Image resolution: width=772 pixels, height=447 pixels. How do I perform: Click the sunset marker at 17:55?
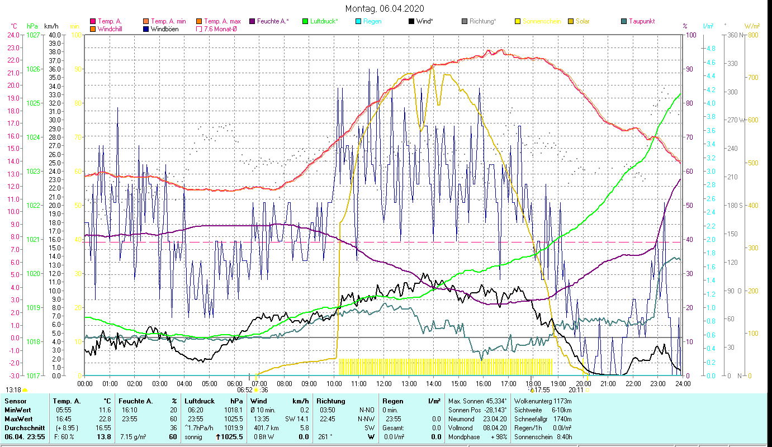coord(532,390)
